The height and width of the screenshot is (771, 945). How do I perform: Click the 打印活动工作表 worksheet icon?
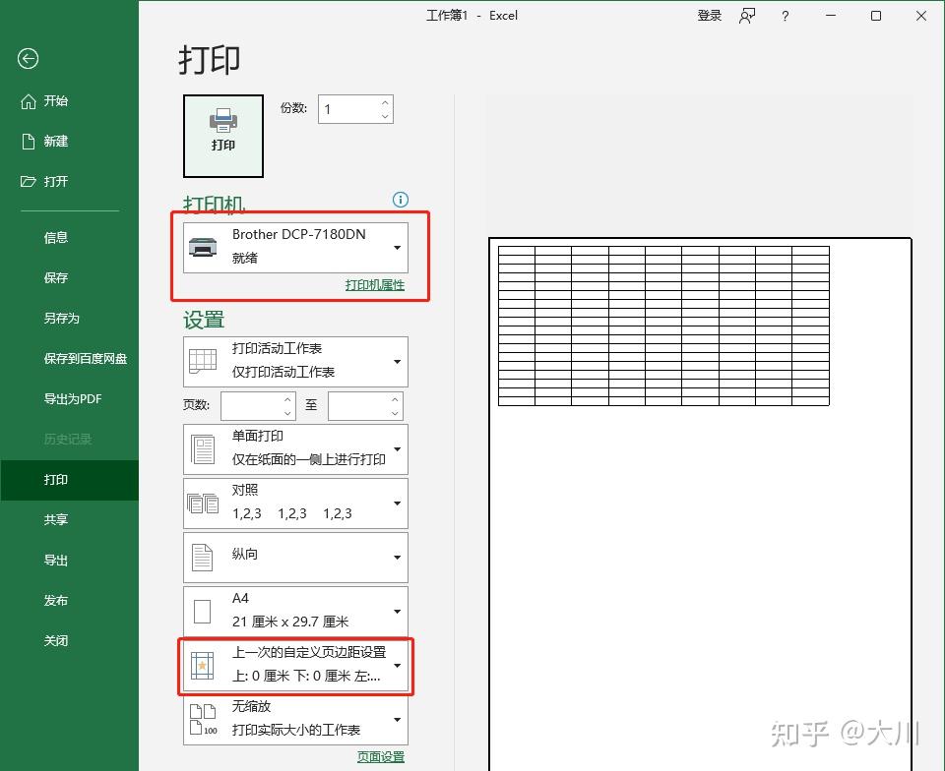pos(204,361)
